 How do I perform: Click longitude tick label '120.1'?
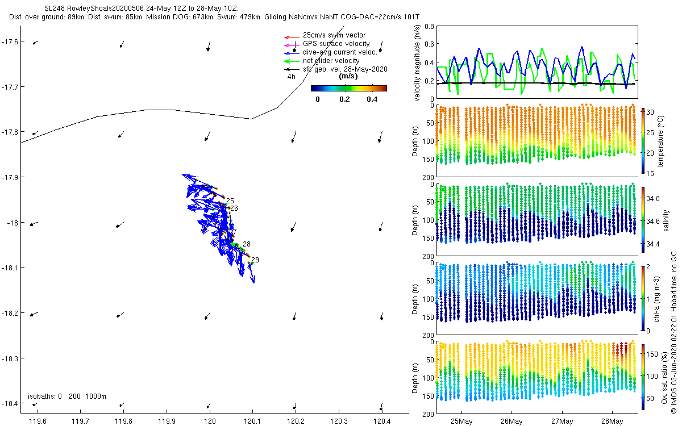252,421
